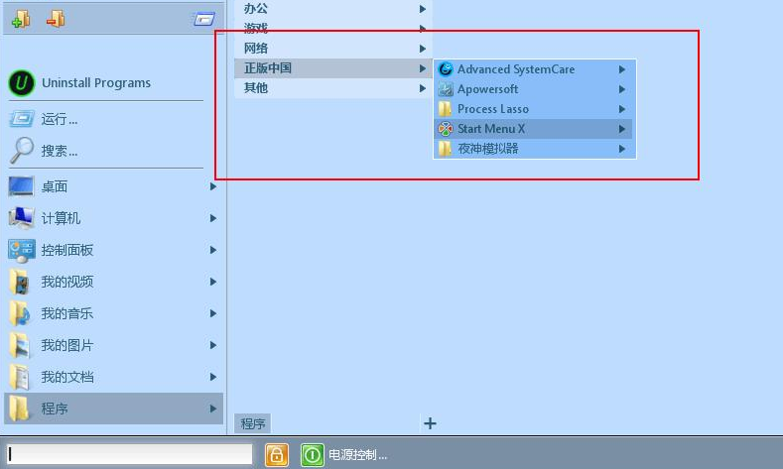Select the 控制面板 text label
The height and width of the screenshot is (469, 783).
click(66, 250)
